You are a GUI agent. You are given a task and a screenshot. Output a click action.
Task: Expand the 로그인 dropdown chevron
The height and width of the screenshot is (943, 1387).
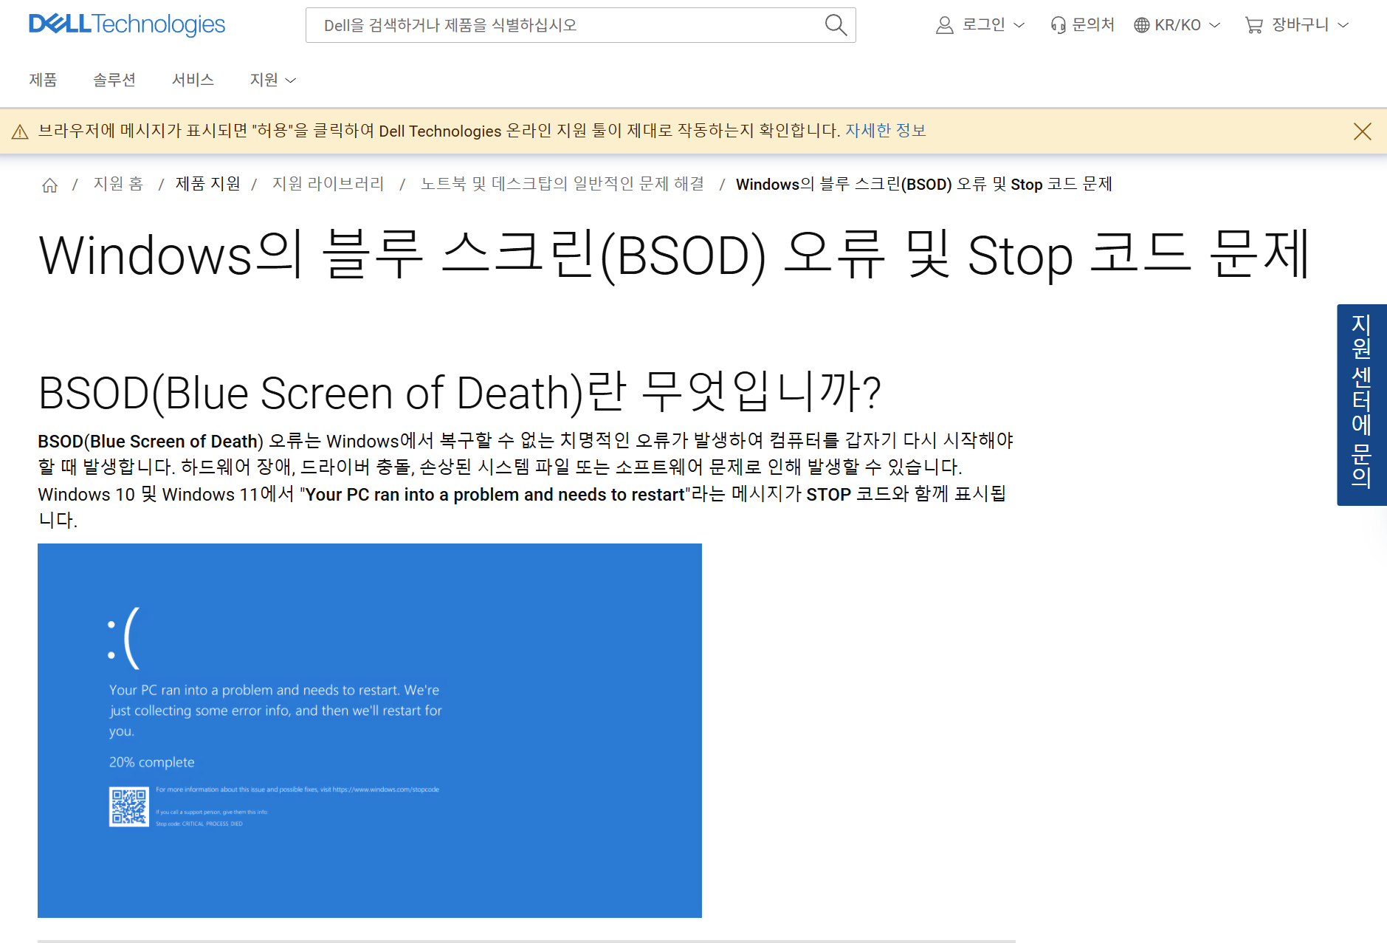(1019, 25)
